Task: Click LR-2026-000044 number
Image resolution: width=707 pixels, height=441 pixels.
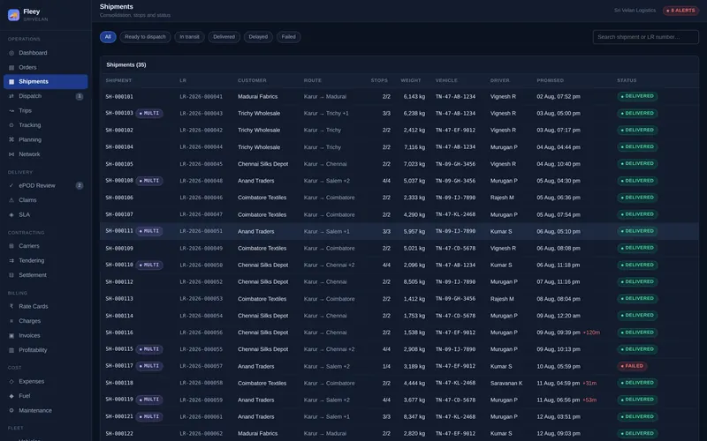Action: (201, 147)
